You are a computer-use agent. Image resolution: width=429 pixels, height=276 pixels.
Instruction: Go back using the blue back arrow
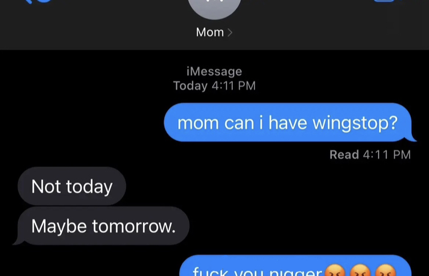(x=29, y=1)
